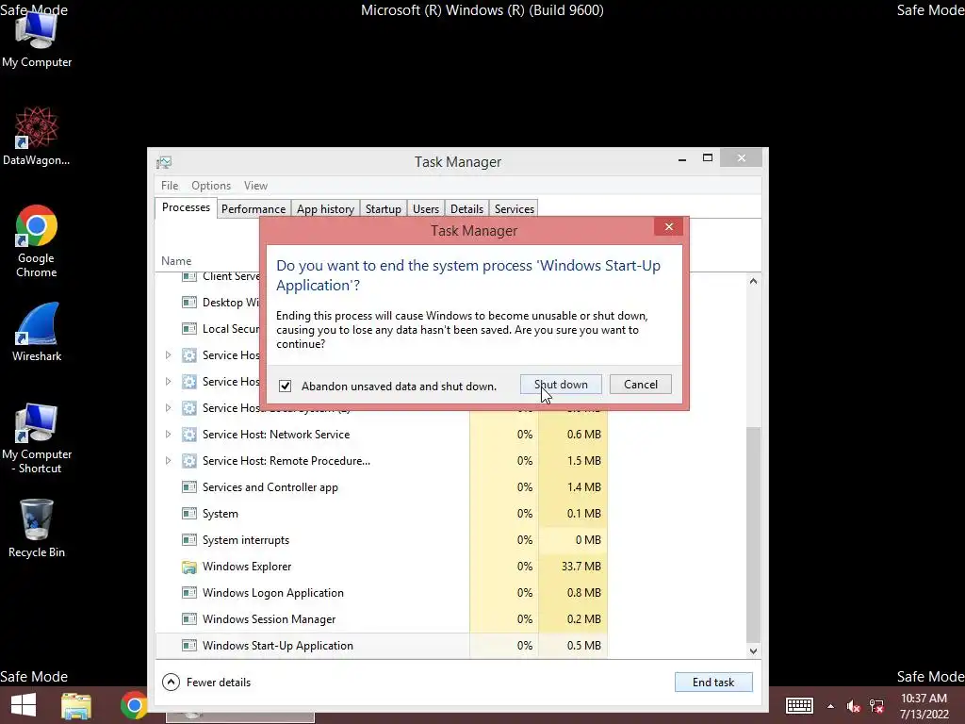
Task: Click the Windows Start-Up Application process icon
Action: coord(188,646)
